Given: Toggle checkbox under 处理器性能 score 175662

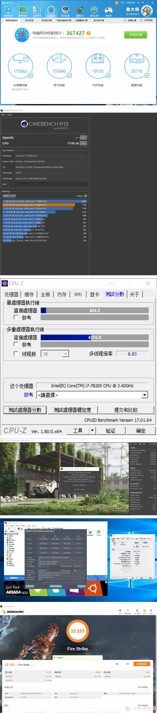Looking at the screenshot, I should coord(31,75).
